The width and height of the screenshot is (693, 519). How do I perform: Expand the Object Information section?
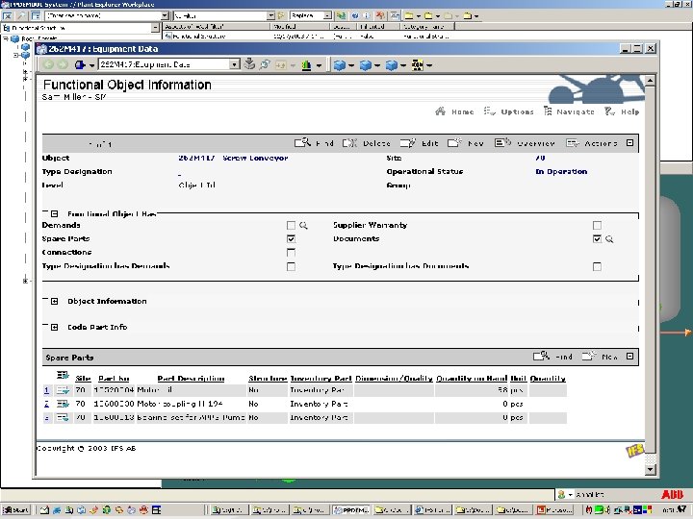(54, 302)
